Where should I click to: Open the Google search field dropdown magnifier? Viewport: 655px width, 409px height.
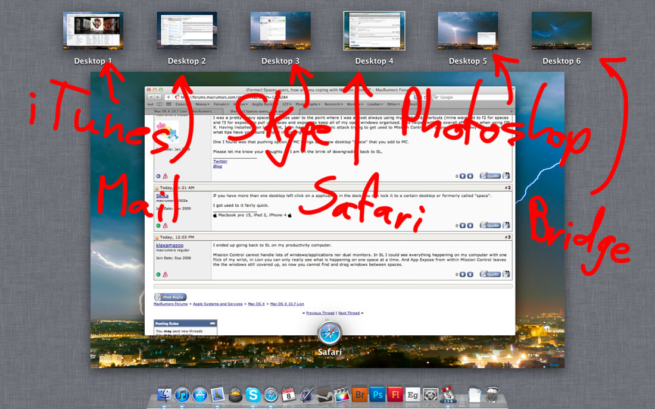[x=436, y=97]
